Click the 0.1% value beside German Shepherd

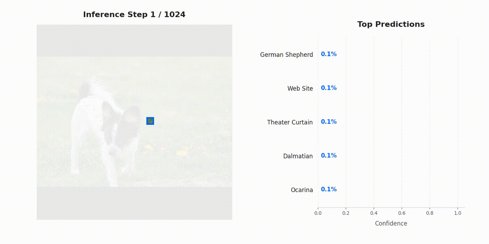point(329,54)
